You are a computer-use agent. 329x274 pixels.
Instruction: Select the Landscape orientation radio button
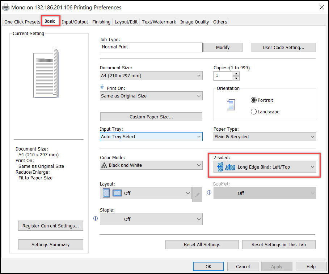[x=254, y=112]
